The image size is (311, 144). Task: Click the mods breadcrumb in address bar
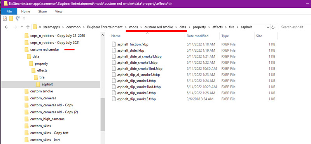coord(133,27)
